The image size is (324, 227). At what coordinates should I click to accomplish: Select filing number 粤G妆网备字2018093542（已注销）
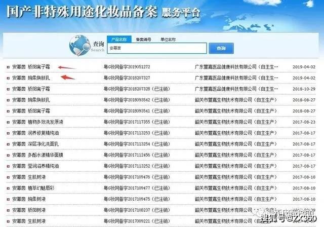click(x=137, y=100)
